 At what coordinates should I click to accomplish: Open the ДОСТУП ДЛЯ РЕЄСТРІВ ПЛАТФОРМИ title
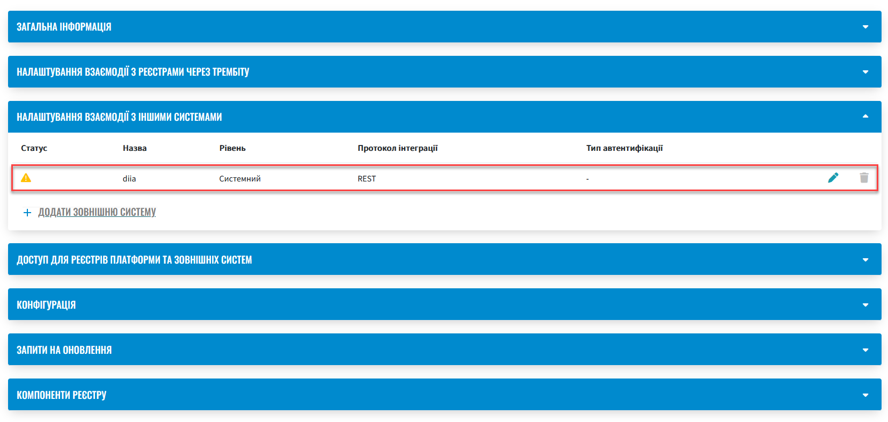coord(134,260)
